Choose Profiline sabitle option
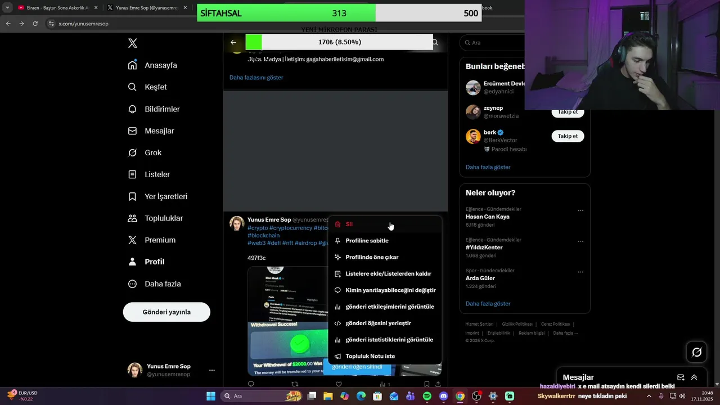 (x=385, y=241)
